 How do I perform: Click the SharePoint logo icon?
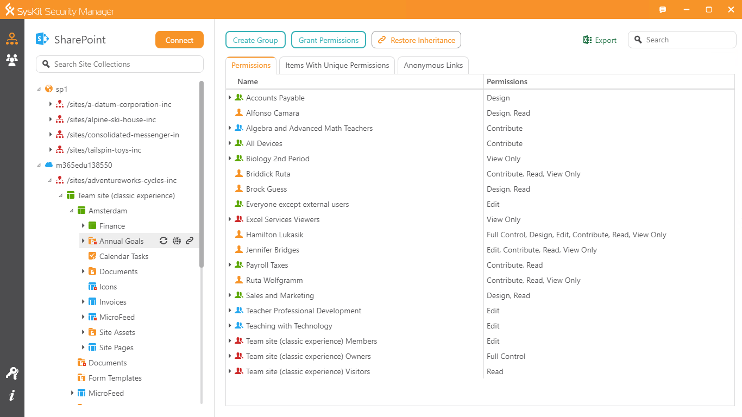coord(42,40)
